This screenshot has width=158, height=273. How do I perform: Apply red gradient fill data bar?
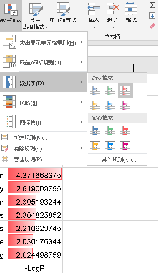coord(125,91)
